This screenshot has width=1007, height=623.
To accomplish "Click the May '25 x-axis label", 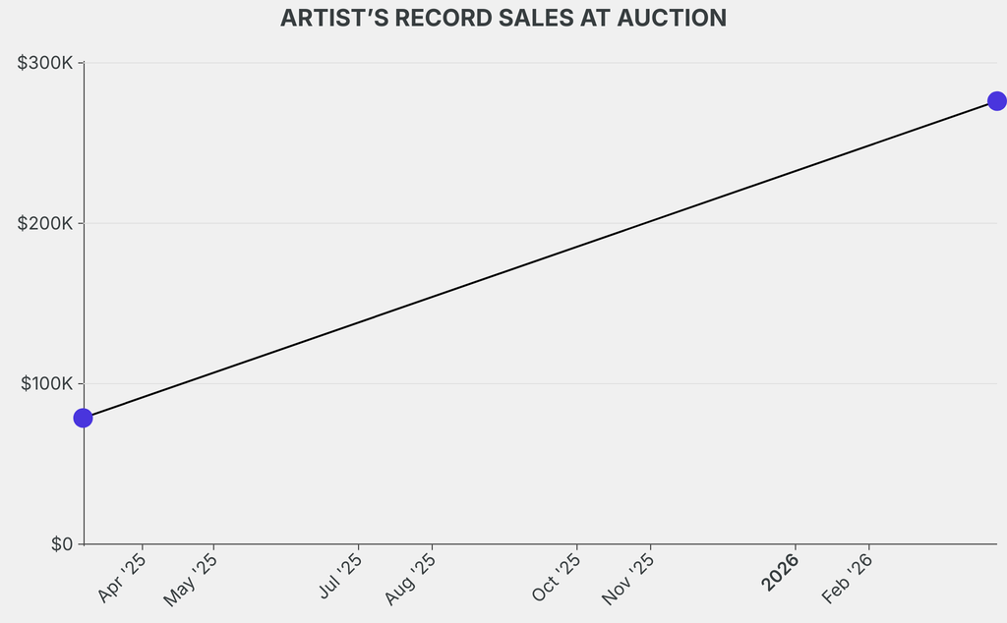I will pyautogui.click(x=191, y=580).
